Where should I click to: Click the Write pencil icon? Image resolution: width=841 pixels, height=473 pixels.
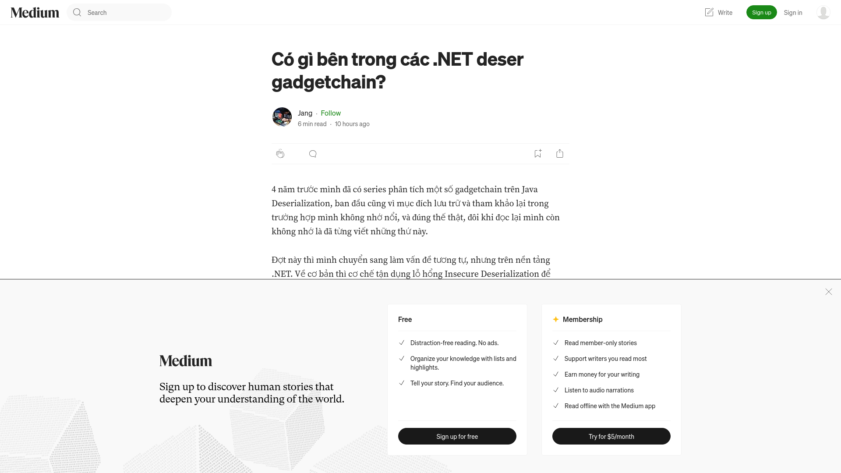coord(709,12)
